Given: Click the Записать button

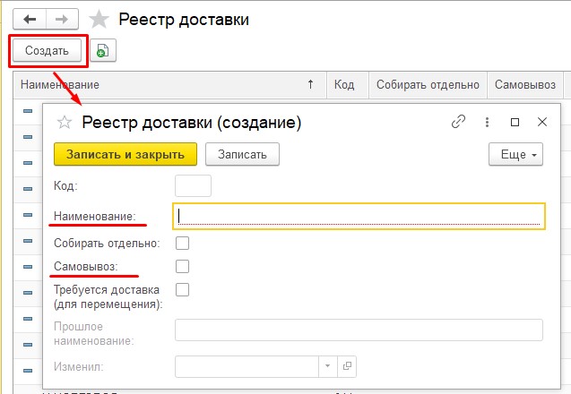Looking at the screenshot, I should 242,154.
